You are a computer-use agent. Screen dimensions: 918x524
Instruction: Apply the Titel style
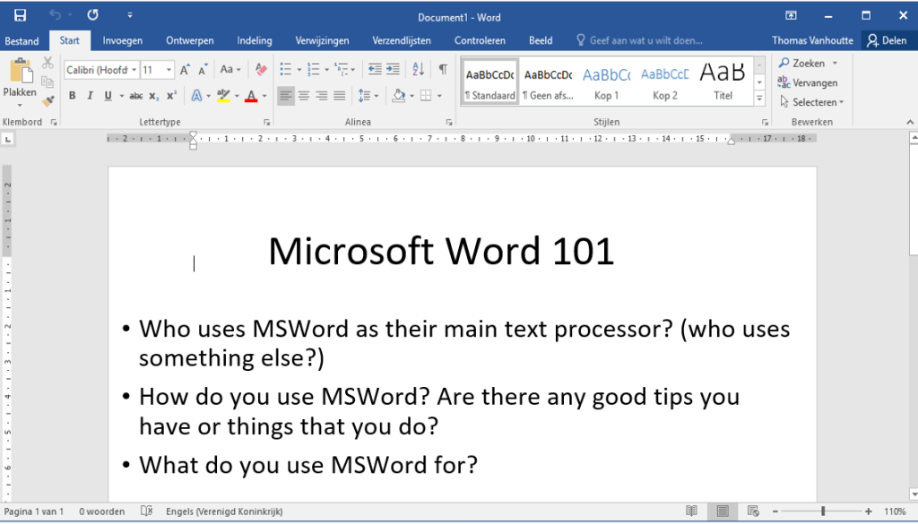click(723, 82)
